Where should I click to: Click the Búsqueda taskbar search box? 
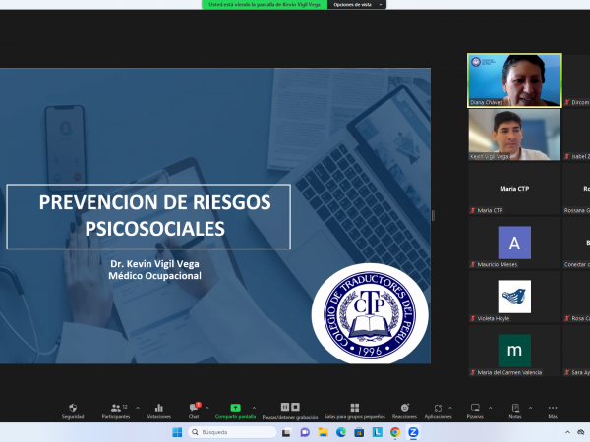232,432
